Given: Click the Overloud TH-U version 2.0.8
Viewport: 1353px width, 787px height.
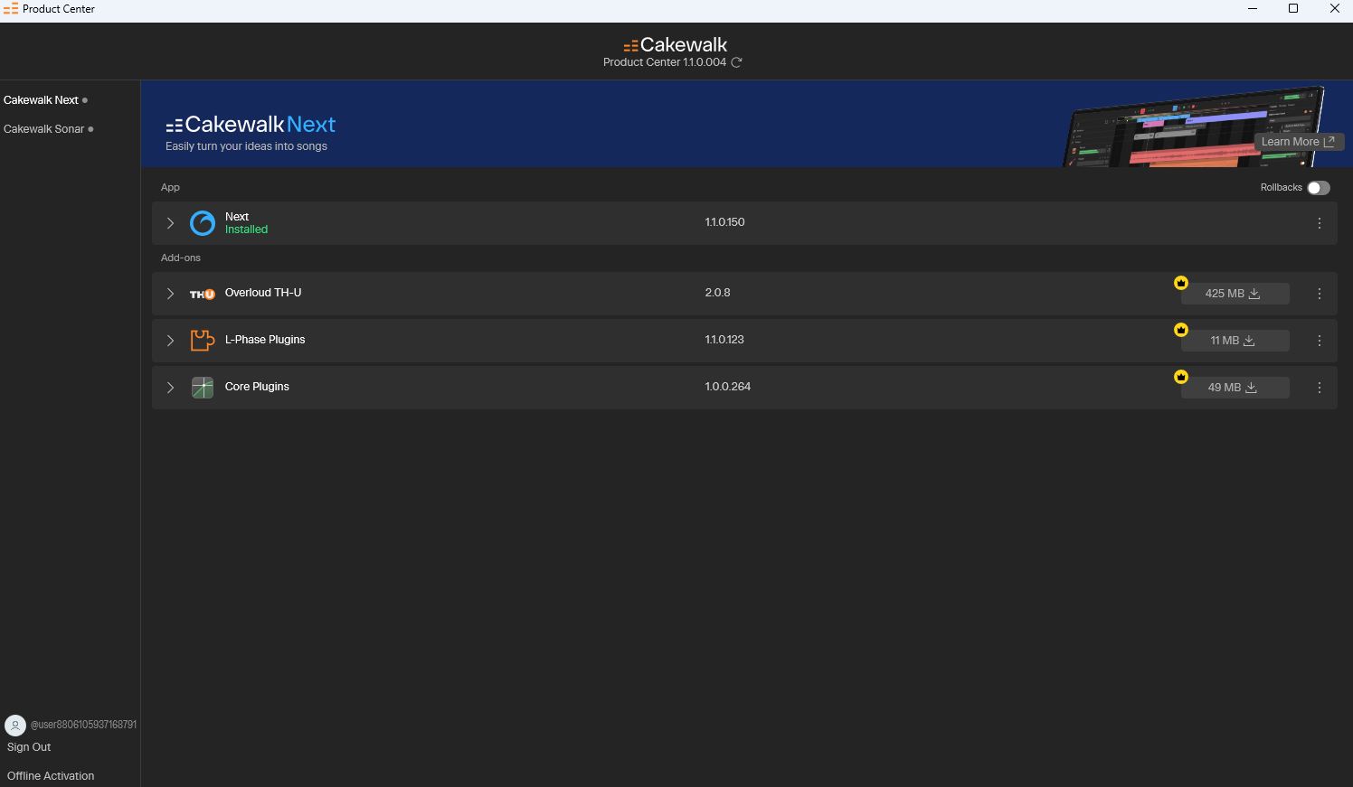Looking at the screenshot, I should [718, 293].
